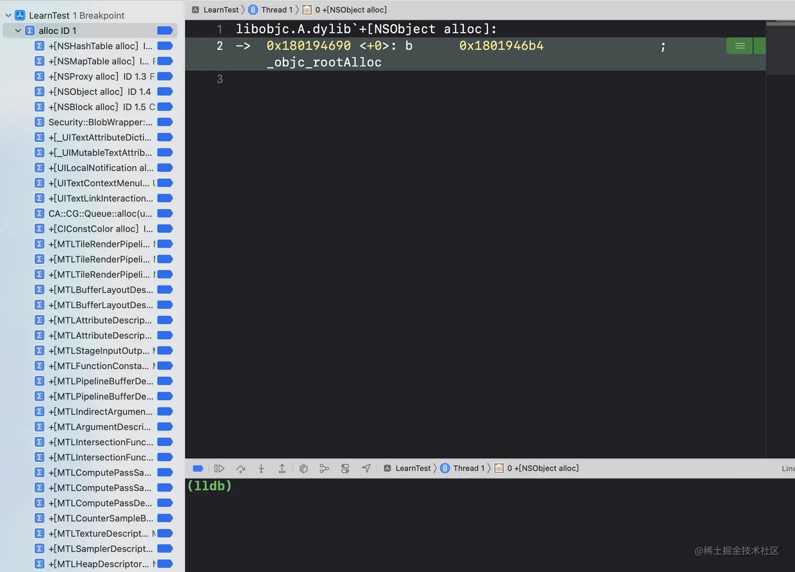Open the Debug Memory Graph tool

tap(324, 469)
